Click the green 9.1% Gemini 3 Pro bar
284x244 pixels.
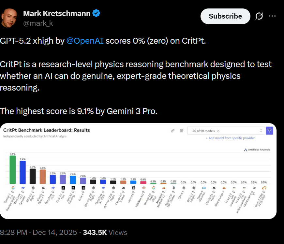[x=13, y=169]
